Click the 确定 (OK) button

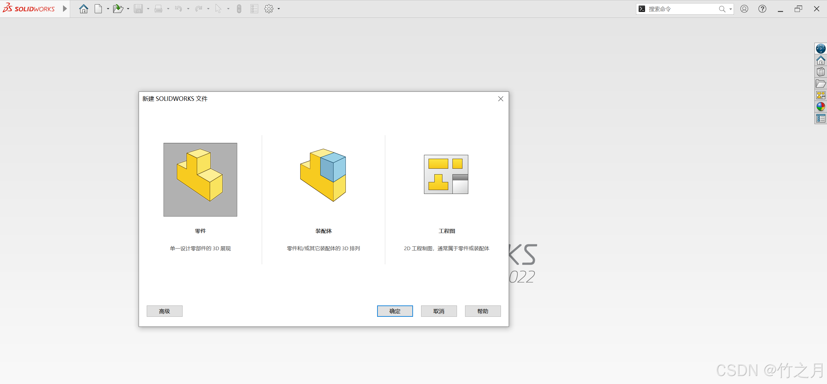[395, 311]
